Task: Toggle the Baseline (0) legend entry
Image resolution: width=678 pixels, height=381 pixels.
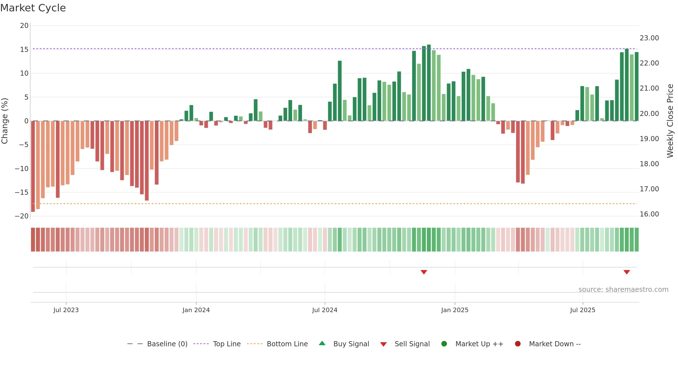Action: (157, 344)
